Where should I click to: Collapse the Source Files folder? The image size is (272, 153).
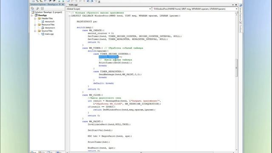[x=35, y=31]
